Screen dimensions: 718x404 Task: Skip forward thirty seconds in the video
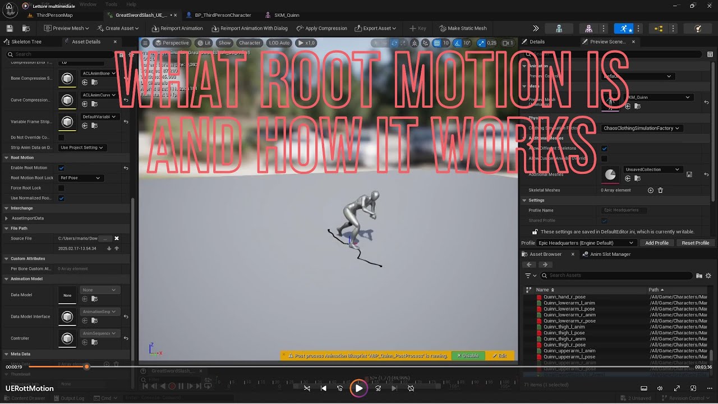(378, 388)
